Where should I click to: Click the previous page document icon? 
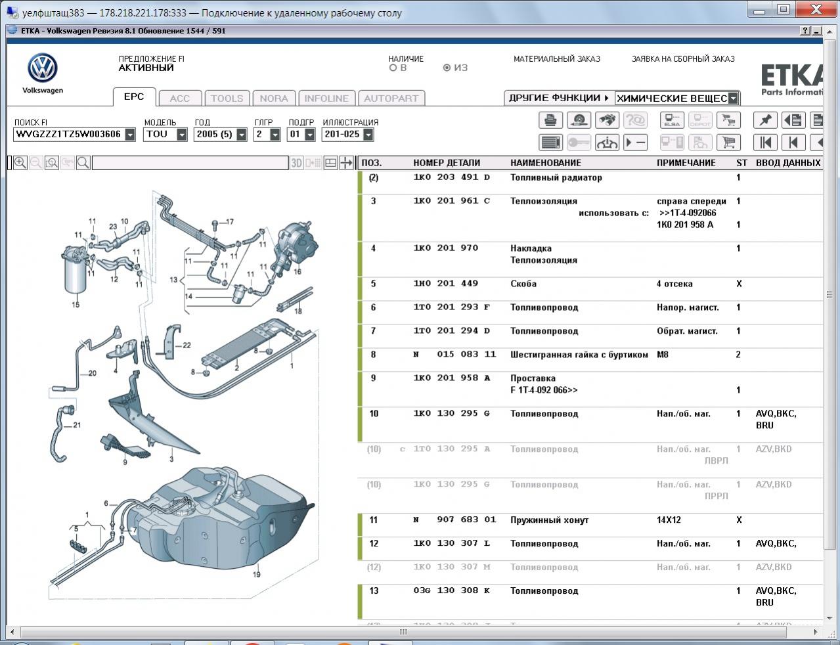[793, 120]
